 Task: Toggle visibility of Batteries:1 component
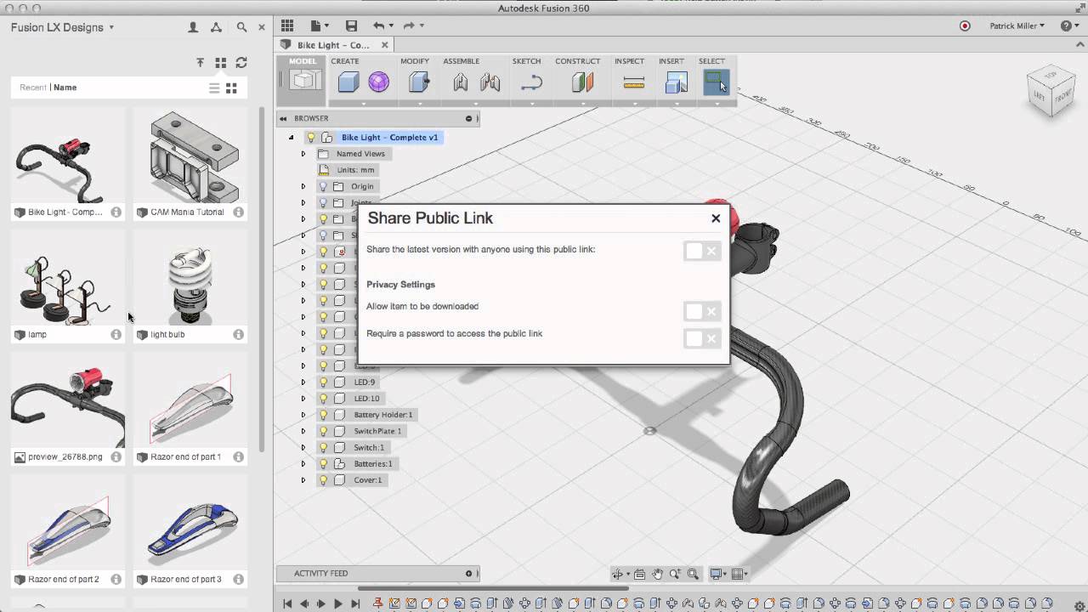[x=323, y=463]
